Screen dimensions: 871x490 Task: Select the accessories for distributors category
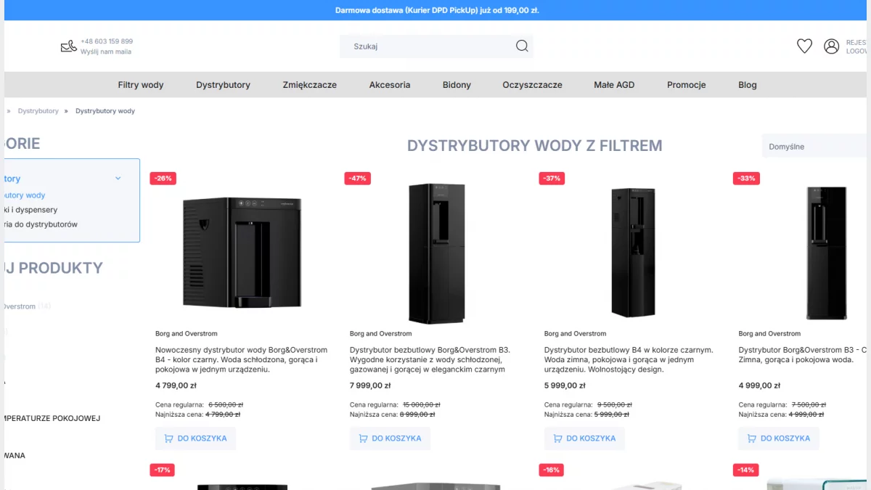coord(41,224)
